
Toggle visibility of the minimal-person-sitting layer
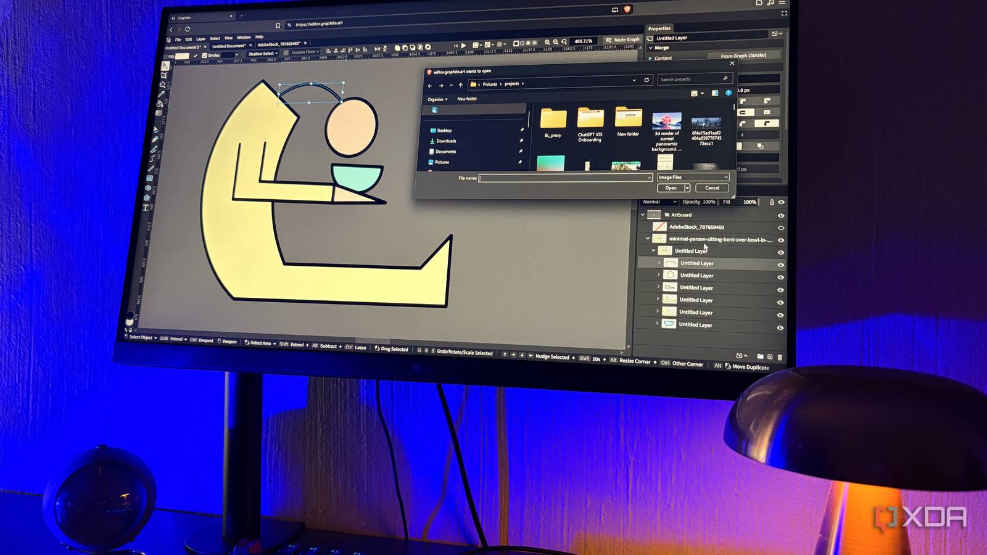pyautogui.click(x=781, y=240)
